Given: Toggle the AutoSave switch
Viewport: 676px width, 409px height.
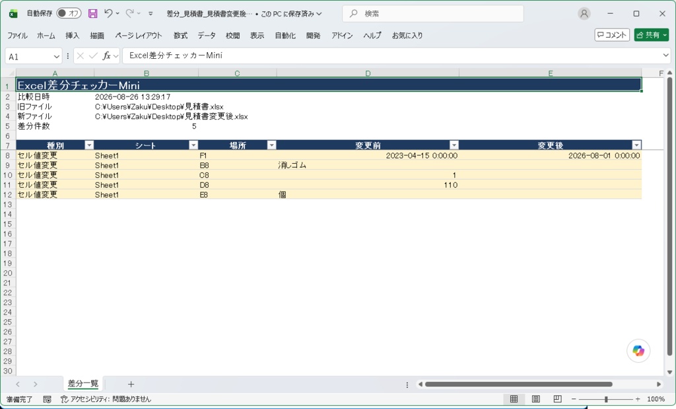Looking at the screenshot, I should point(69,13).
